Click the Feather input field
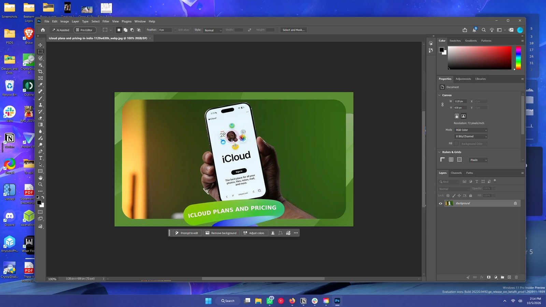This screenshot has height=307, width=546. (165, 30)
